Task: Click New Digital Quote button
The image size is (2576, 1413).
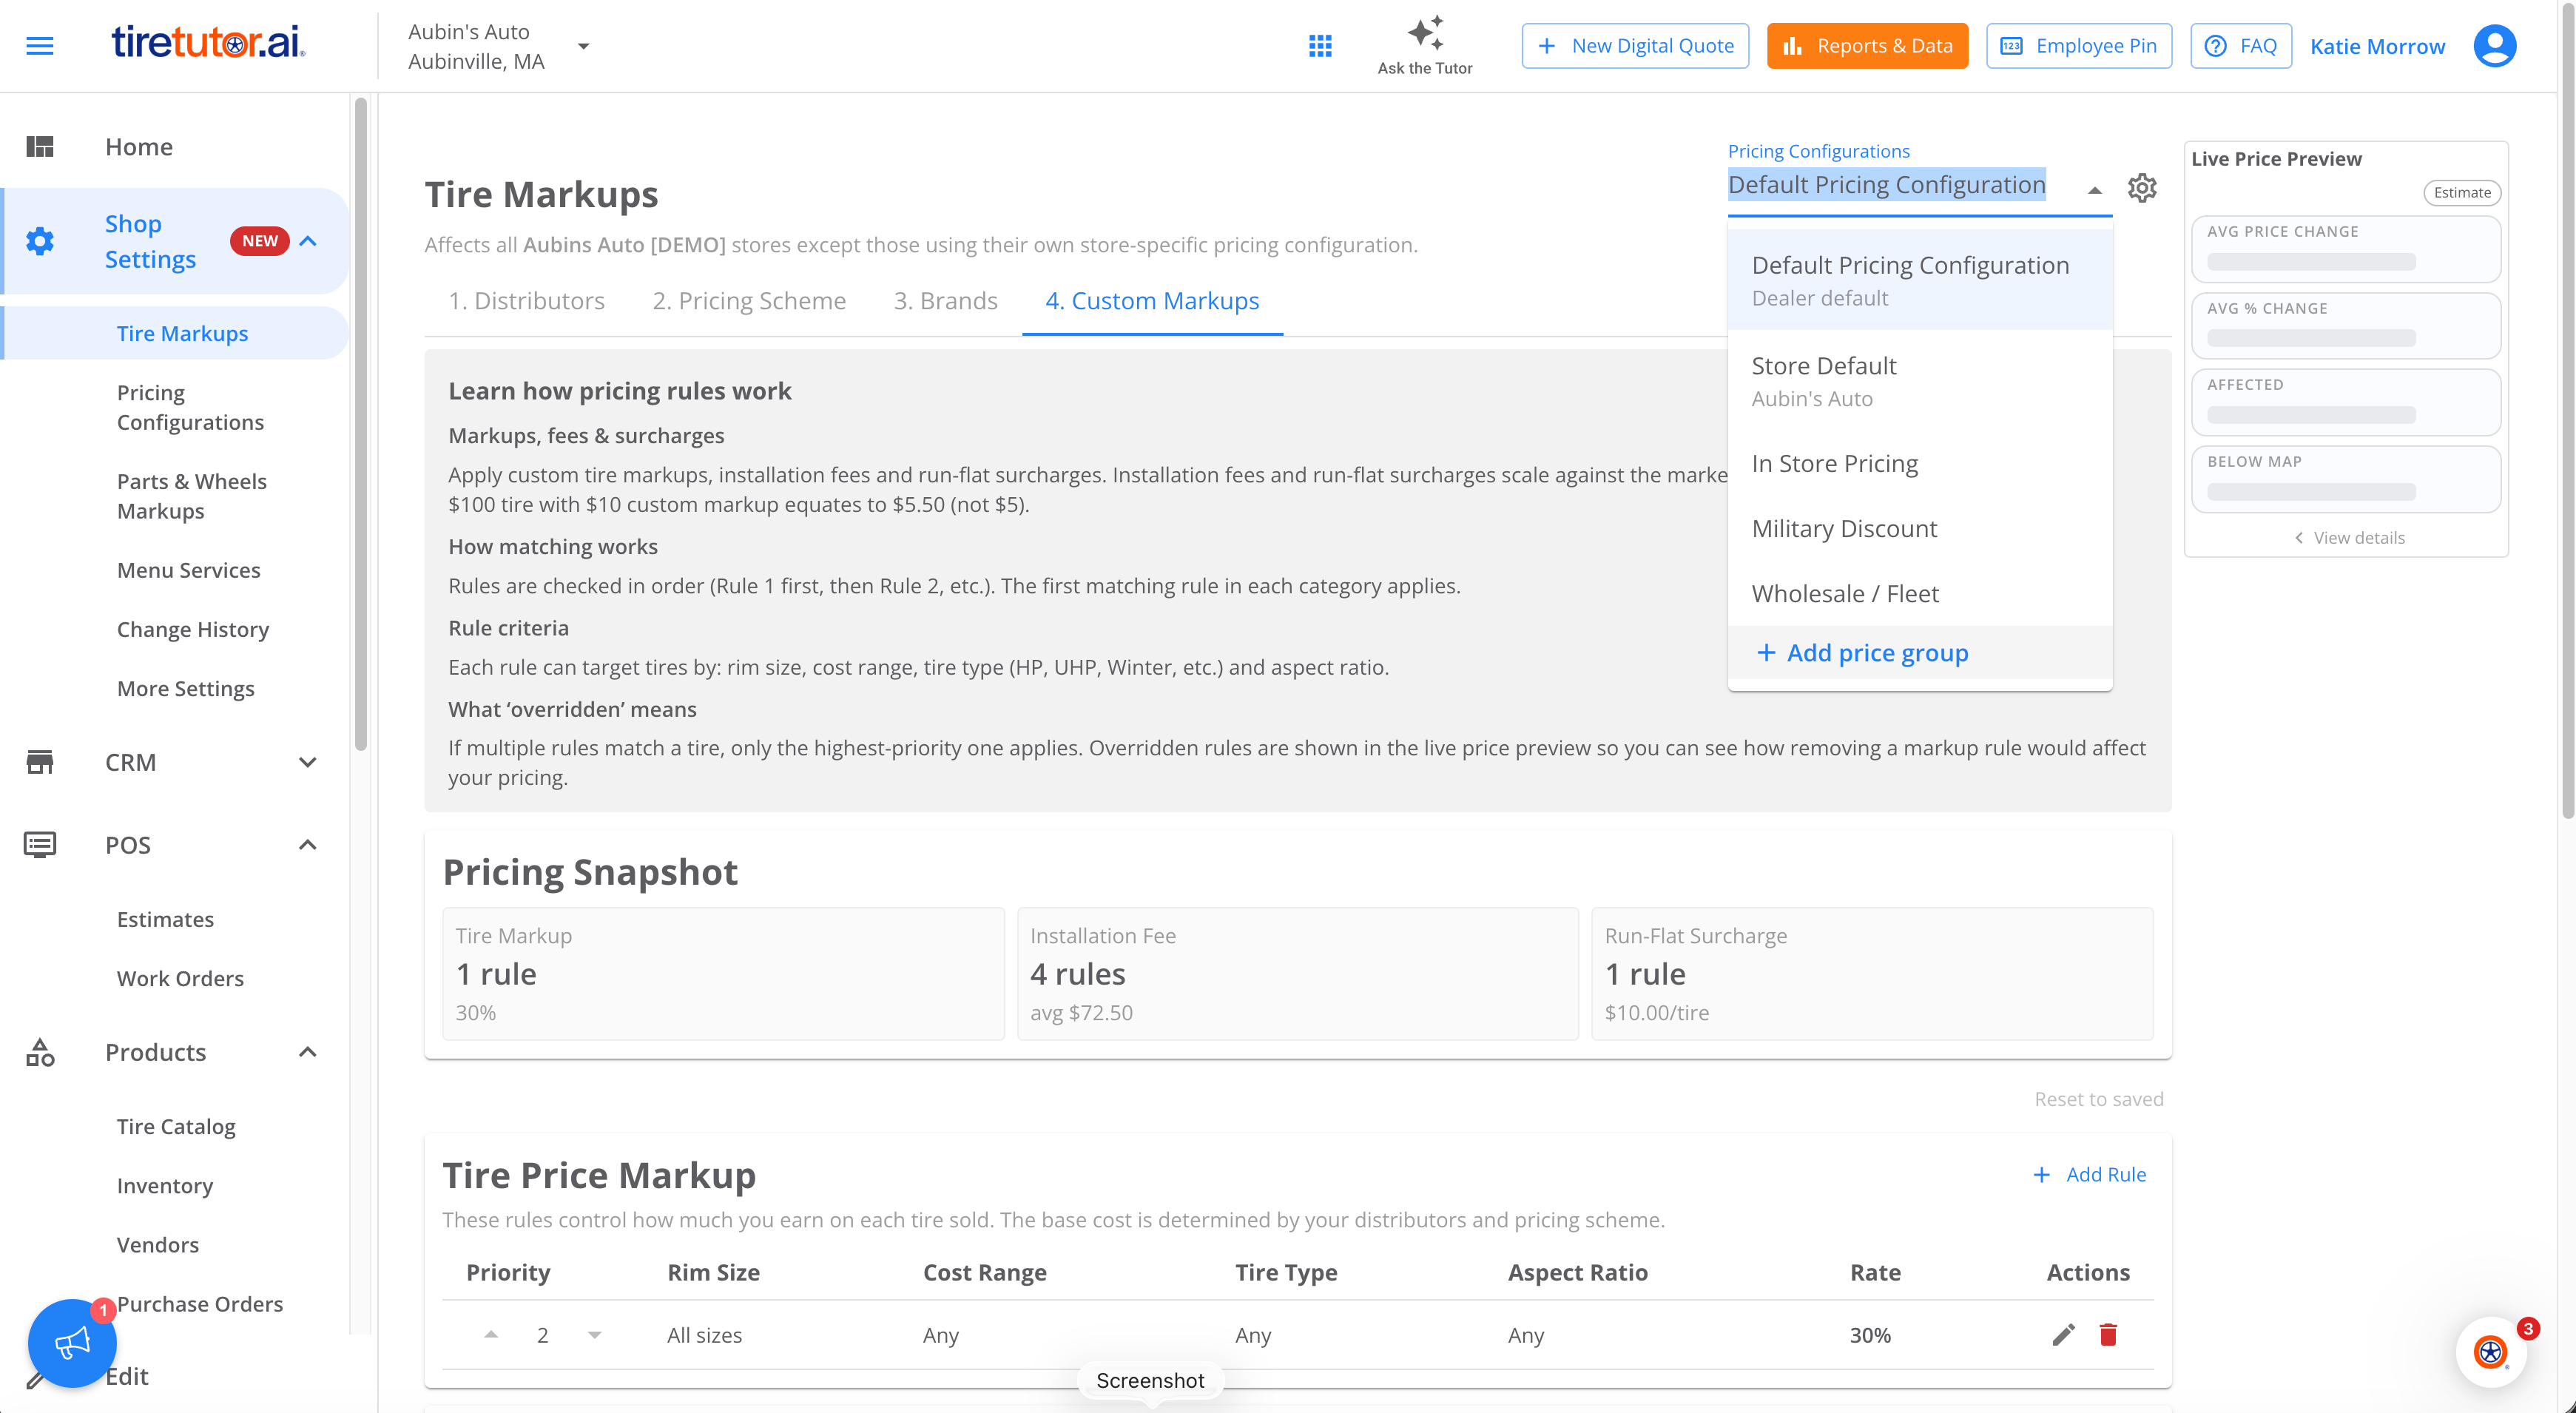Action: click(1635, 46)
